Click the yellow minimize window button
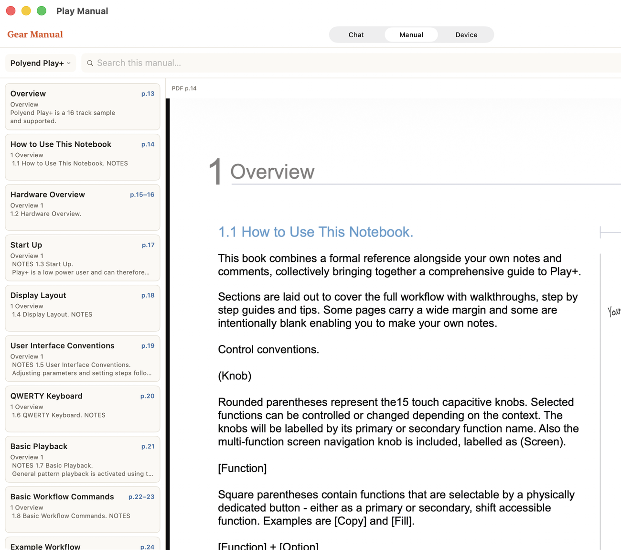Screen dimensions: 621x550 point(26,11)
